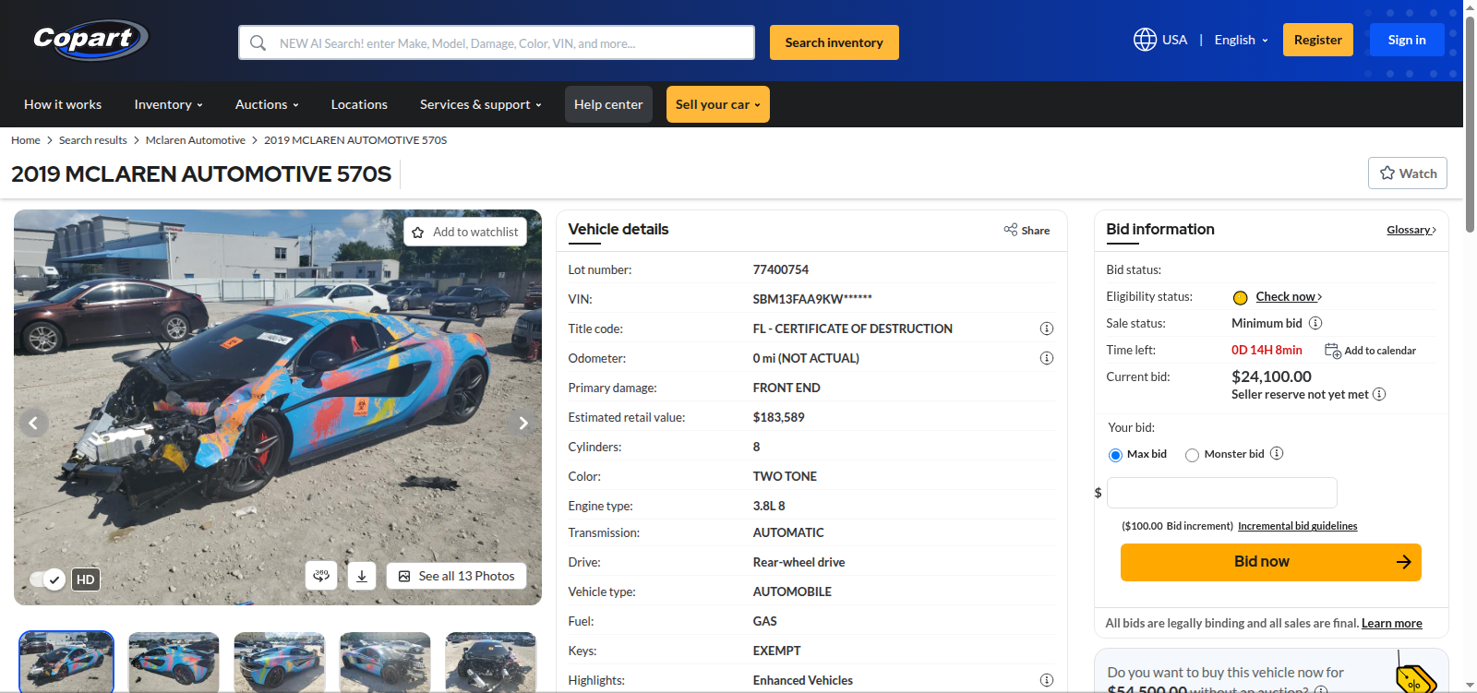The image size is (1477, 693).
Task: Click Search inventory button
Action: (835, 42)
